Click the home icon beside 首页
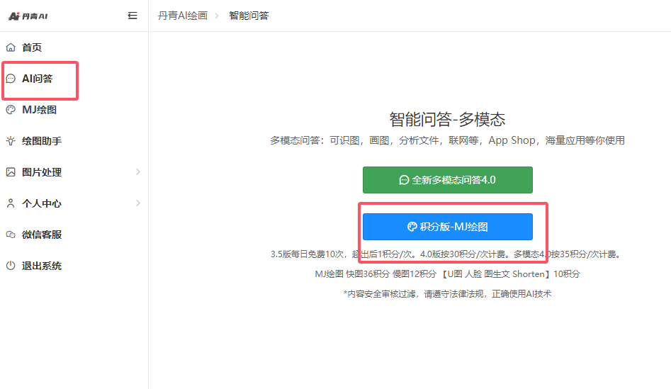The image size is (671, 389). click(x=11, y=47)
